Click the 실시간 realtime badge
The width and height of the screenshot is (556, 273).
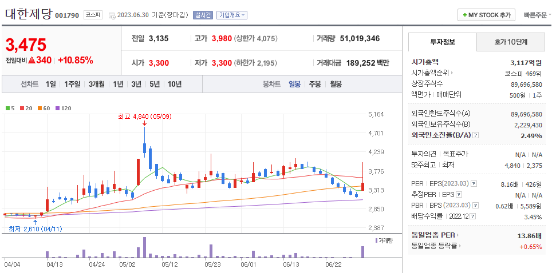203,15
